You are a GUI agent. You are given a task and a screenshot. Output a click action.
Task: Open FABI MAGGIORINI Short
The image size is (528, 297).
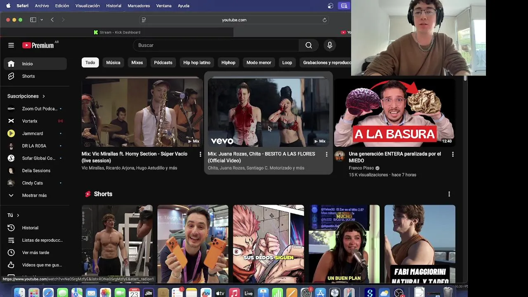click(420, 244)
